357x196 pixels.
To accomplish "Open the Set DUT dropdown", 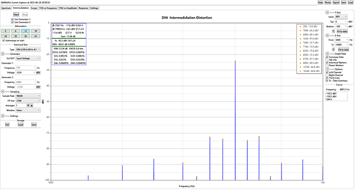I will 28,58.
